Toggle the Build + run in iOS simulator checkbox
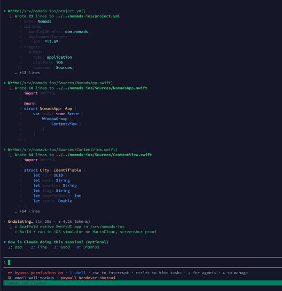This screenshot has height=291, width=282. 16,232
